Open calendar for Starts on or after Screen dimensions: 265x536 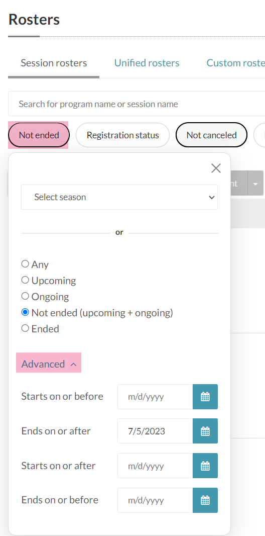coord(205,466)
